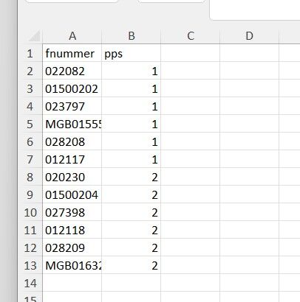Click the Select All corner triangle
This screenshot has width=300, height=302.
point(34,36)
